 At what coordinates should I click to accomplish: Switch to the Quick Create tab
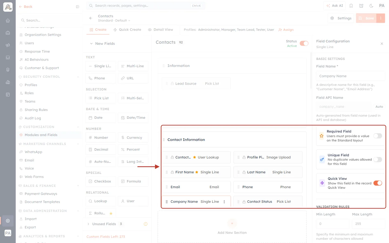tap(127, 30)
